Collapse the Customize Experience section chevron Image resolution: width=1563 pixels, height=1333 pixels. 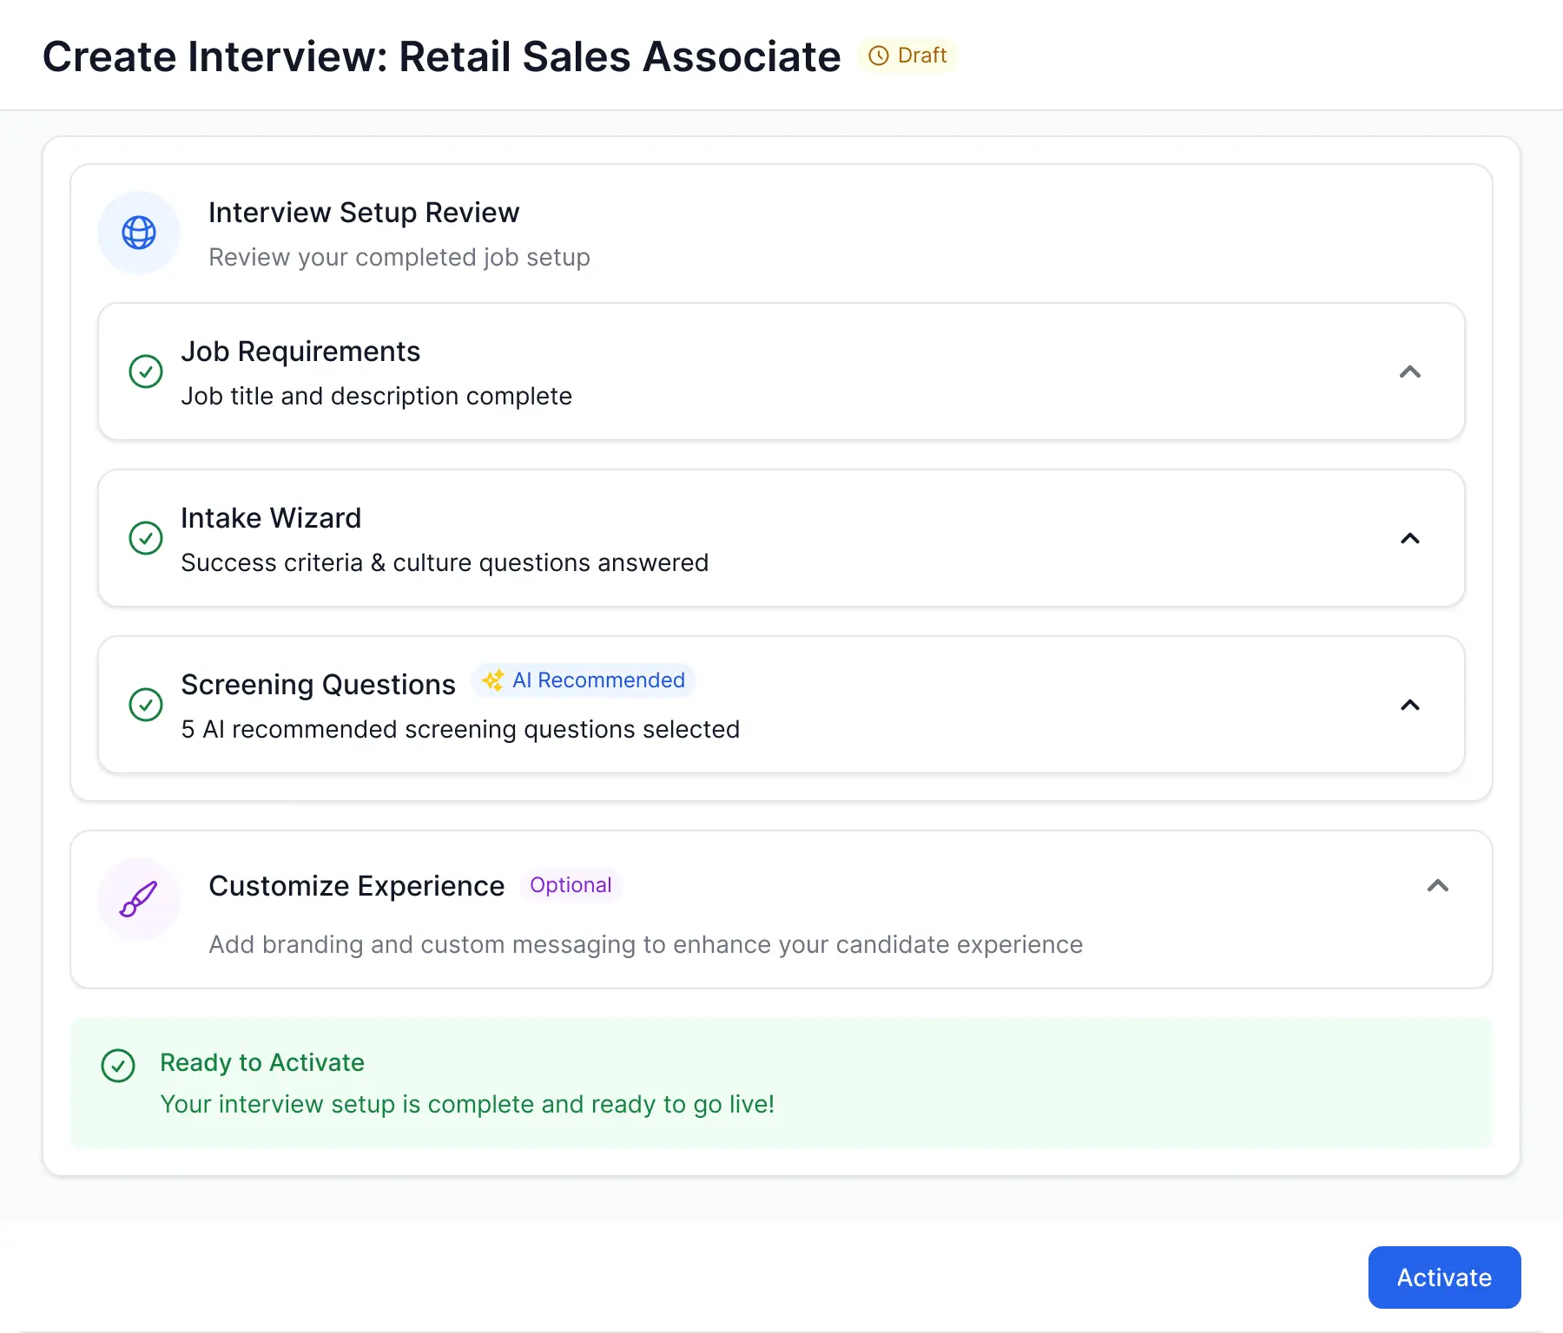[x=1438, y=885]
